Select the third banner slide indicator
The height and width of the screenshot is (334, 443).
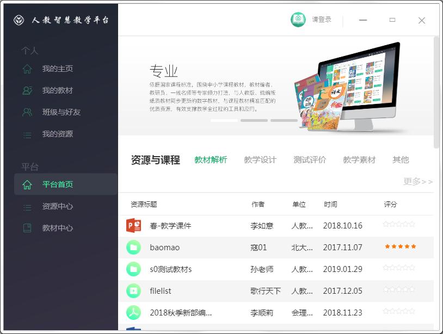point(284,121)
